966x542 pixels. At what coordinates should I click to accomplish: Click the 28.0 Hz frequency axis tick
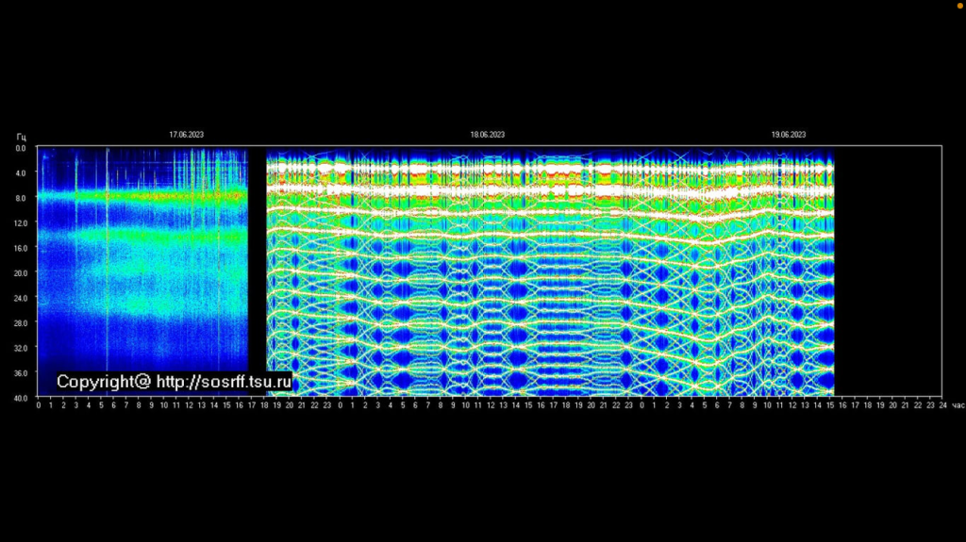pos(21,322)
